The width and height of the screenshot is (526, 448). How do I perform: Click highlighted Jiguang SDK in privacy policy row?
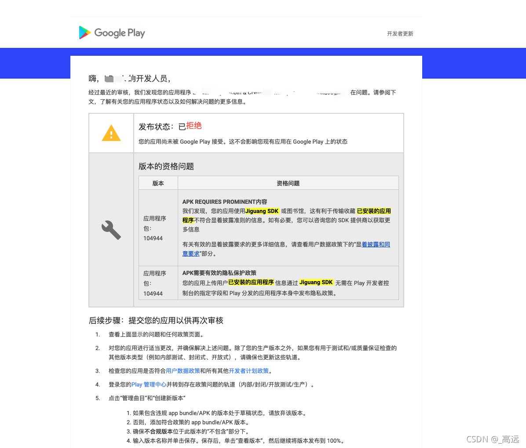point(316,282)
